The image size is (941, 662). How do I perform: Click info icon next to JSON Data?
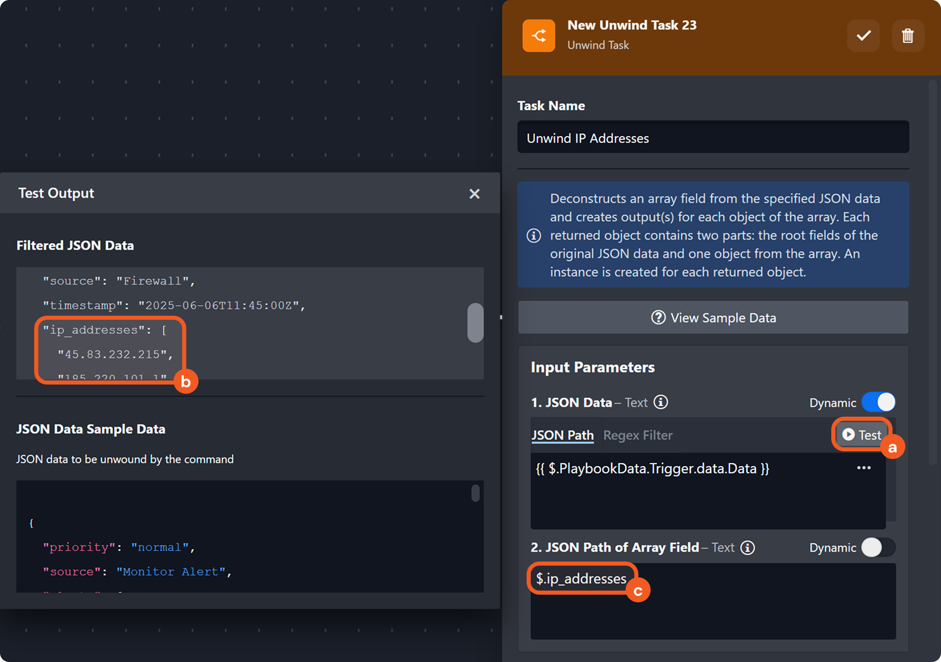[661, 402]
